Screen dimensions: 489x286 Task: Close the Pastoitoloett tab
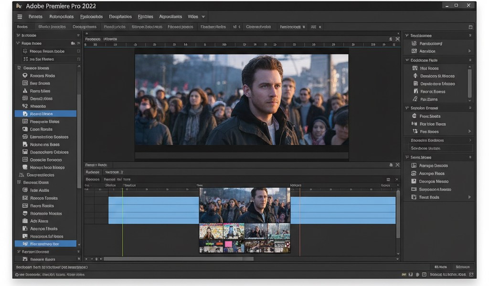click(x=304, y=27)
